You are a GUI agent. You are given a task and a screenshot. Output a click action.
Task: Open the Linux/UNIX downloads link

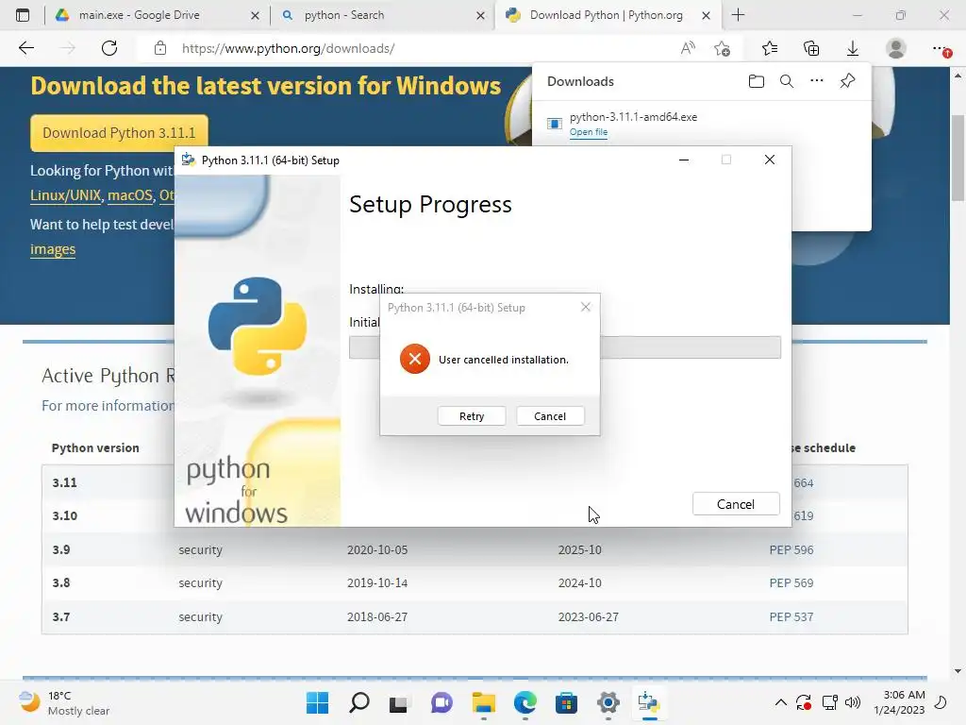pos(65,195)
